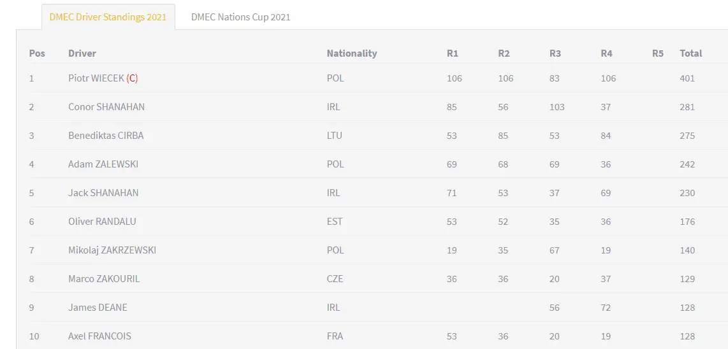Click Adam ZALEWSKI in standings
This screenshot has height=349, width=728.
pos(103,164)
